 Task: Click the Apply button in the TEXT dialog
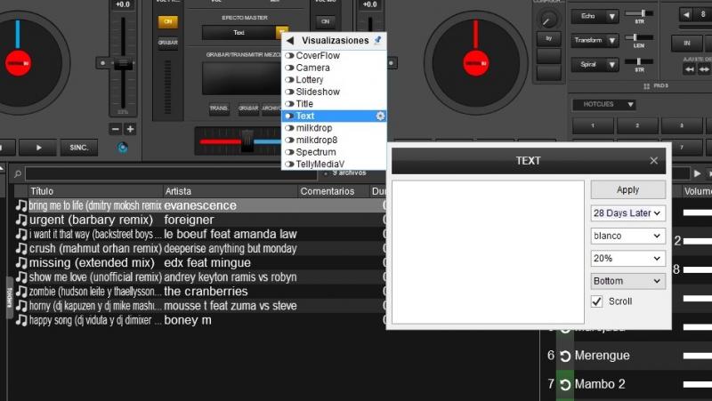627,190
